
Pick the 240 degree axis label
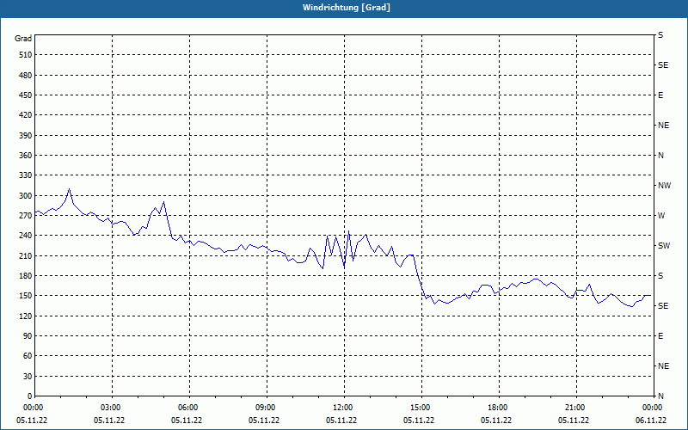[x=26, y=236]
